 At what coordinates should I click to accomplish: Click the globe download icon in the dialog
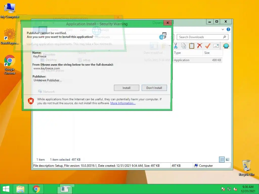163,36
